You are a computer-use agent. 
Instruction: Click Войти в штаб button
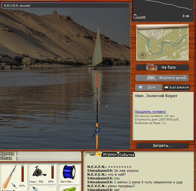pyautogui.click(x=162, y=78)
